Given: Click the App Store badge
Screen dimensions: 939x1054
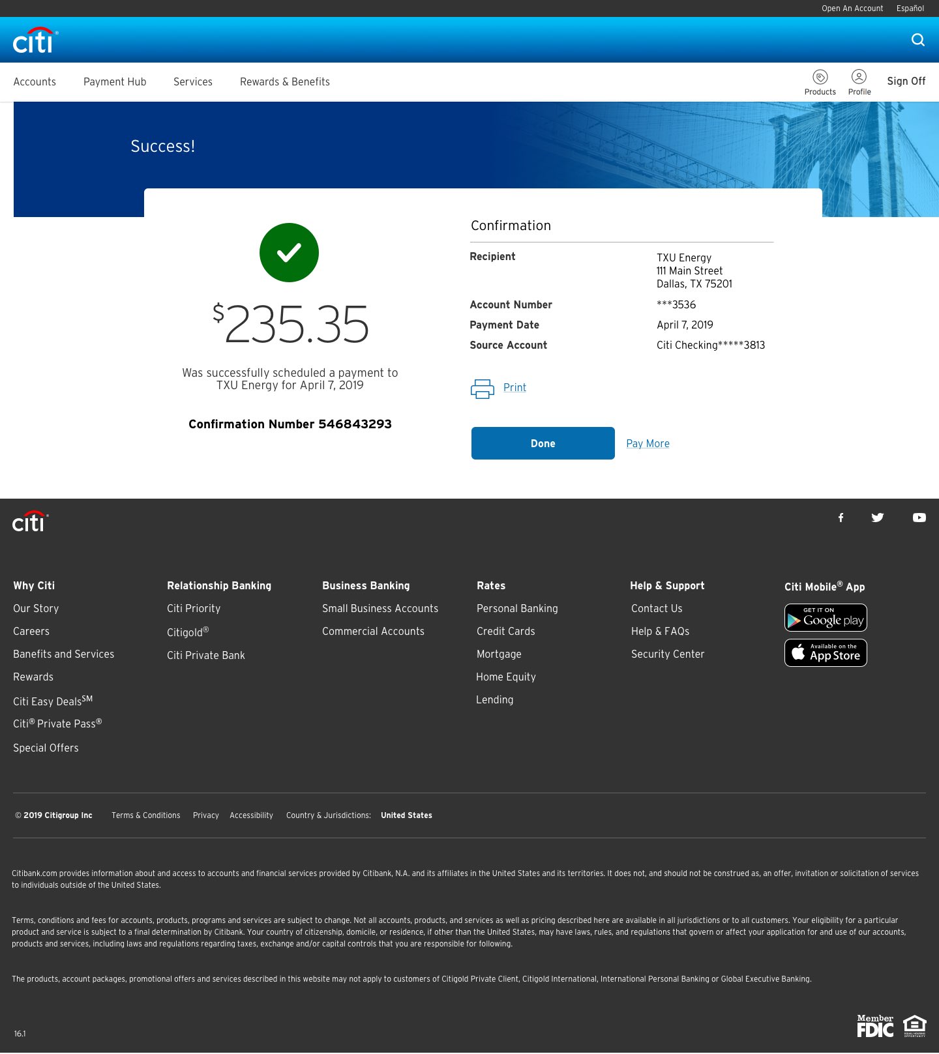Looking at the screenshot, I should pos(826,653).
